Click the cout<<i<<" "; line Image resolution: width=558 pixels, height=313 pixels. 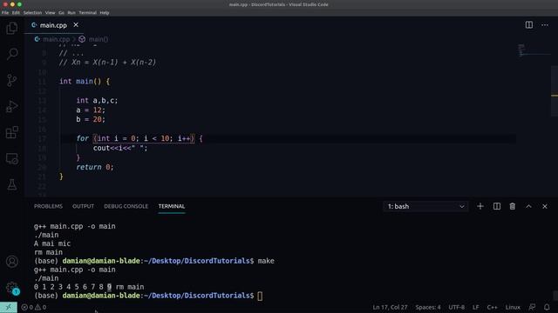pos(120,148)
